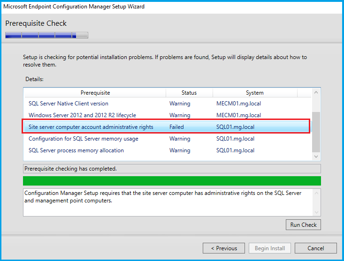Screen dimensions: 344x261
Task: Sort by the Prerequisite column header
Action: [x=95, y=93]
